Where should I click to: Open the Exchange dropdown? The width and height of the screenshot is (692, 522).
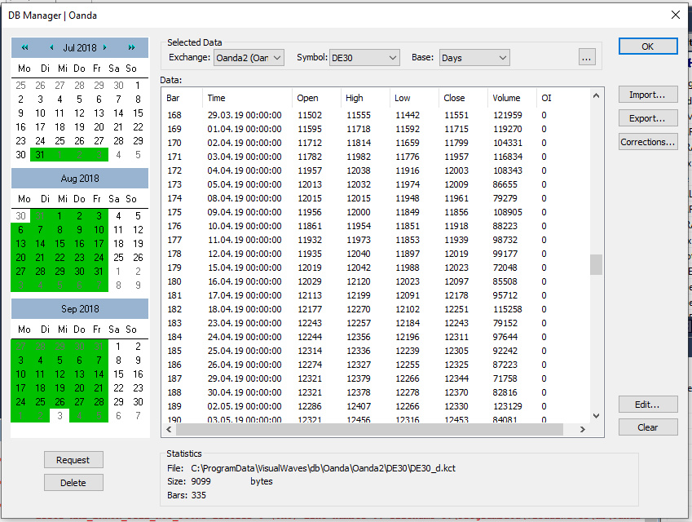[x=249, y=58]
